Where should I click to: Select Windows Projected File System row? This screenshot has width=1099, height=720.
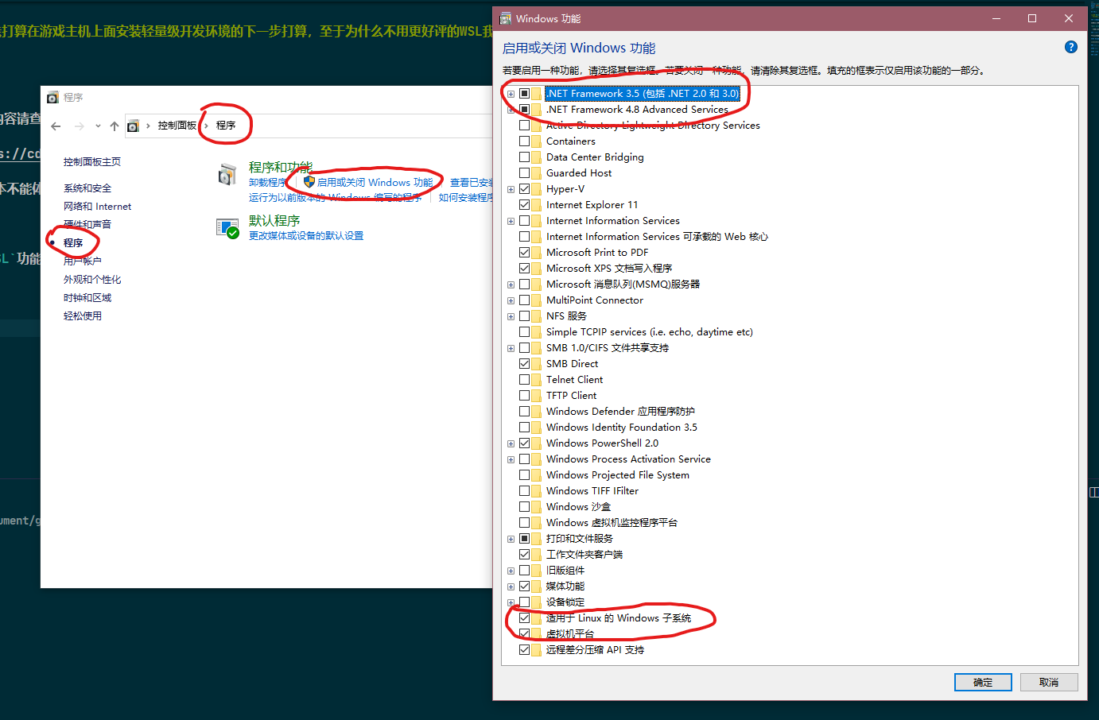tap(618, 475)
